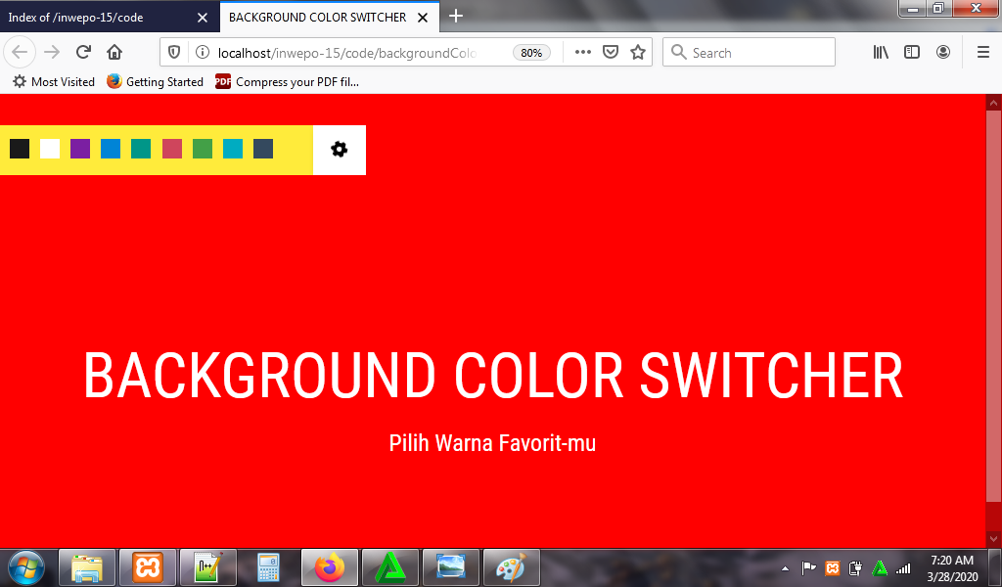The height and width of the screenshot is (587, 1002).
Task: Open the browser home page
Action: click(x=114, y=53)
